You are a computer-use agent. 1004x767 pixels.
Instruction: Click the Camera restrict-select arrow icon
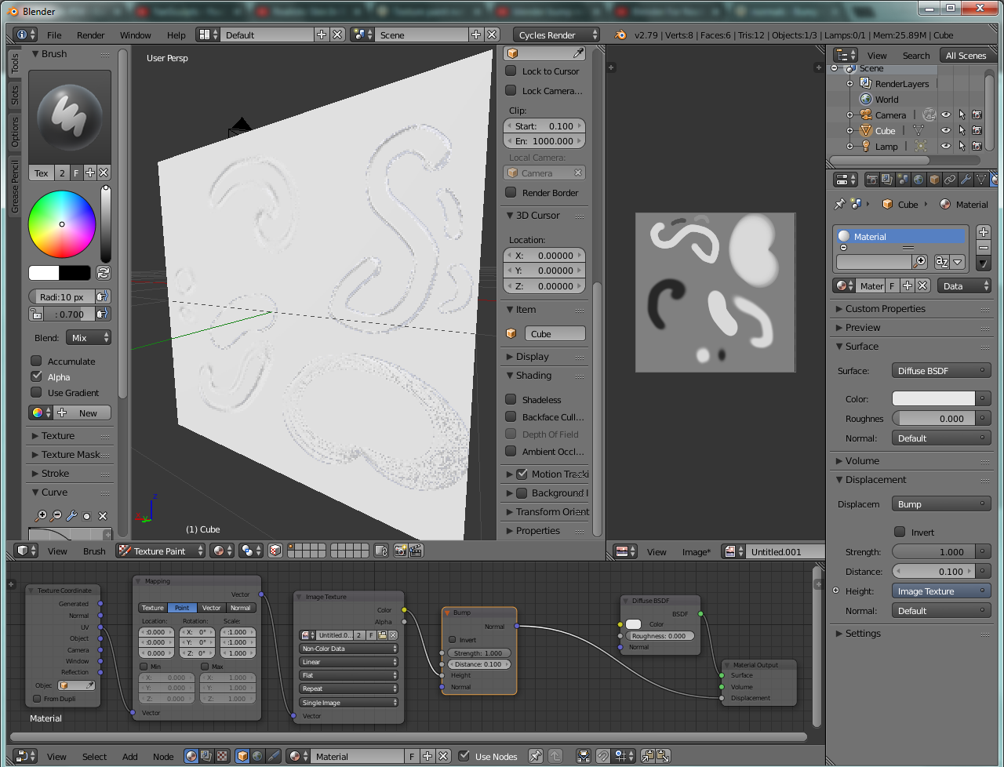coord(962,115)
